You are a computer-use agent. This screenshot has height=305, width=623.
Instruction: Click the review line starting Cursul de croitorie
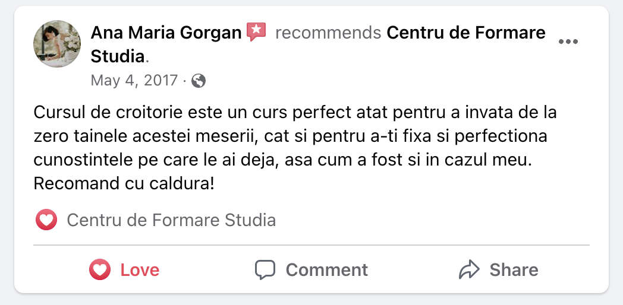[294, 112]
